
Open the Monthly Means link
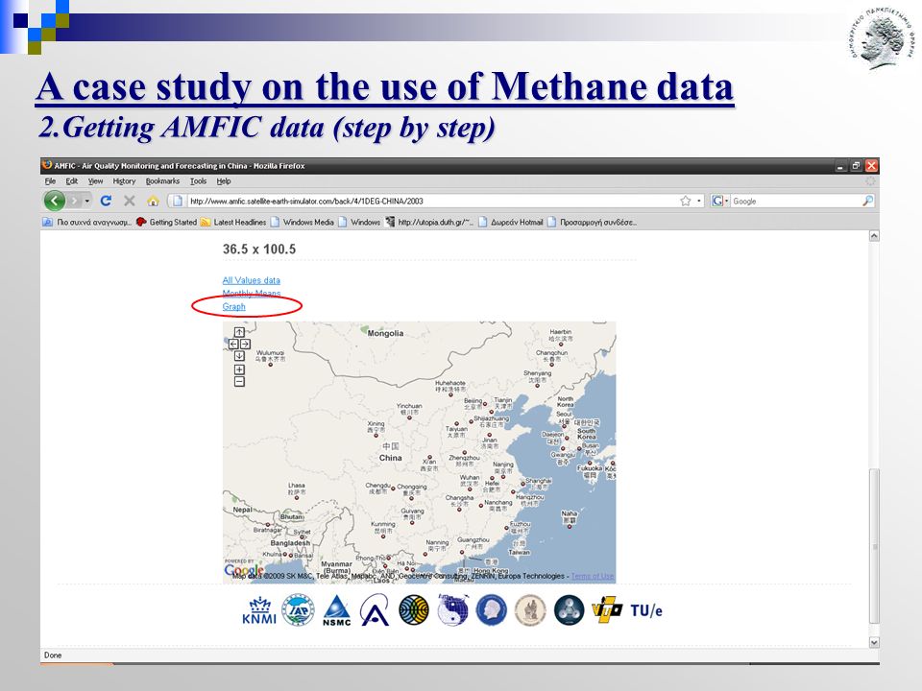pos(251,294)
